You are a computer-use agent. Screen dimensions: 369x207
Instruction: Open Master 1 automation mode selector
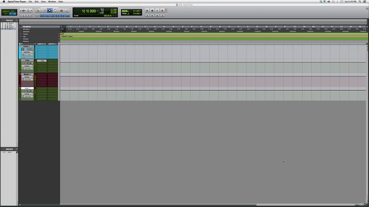pos(28,79)
